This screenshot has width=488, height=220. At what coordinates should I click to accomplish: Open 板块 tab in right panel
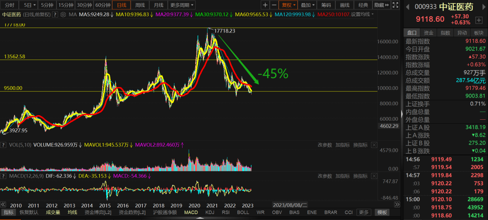click(479, 33)
